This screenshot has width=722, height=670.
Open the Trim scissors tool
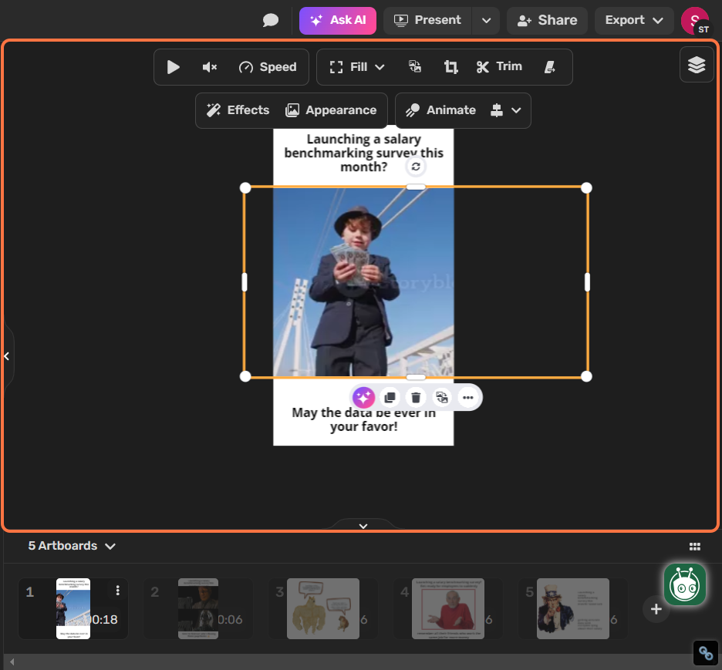click(x=499, y=67)
